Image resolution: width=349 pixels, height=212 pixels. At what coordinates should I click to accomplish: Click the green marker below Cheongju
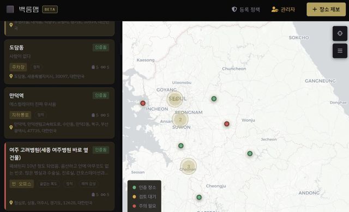[199, 197]
